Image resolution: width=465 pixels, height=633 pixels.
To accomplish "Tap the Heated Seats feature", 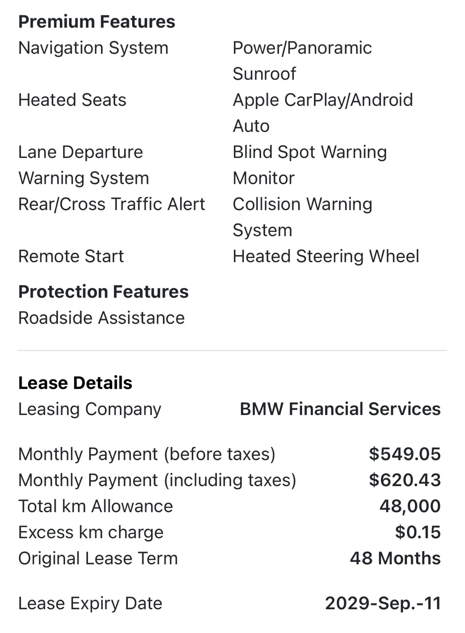I will (x=72, y=100).
